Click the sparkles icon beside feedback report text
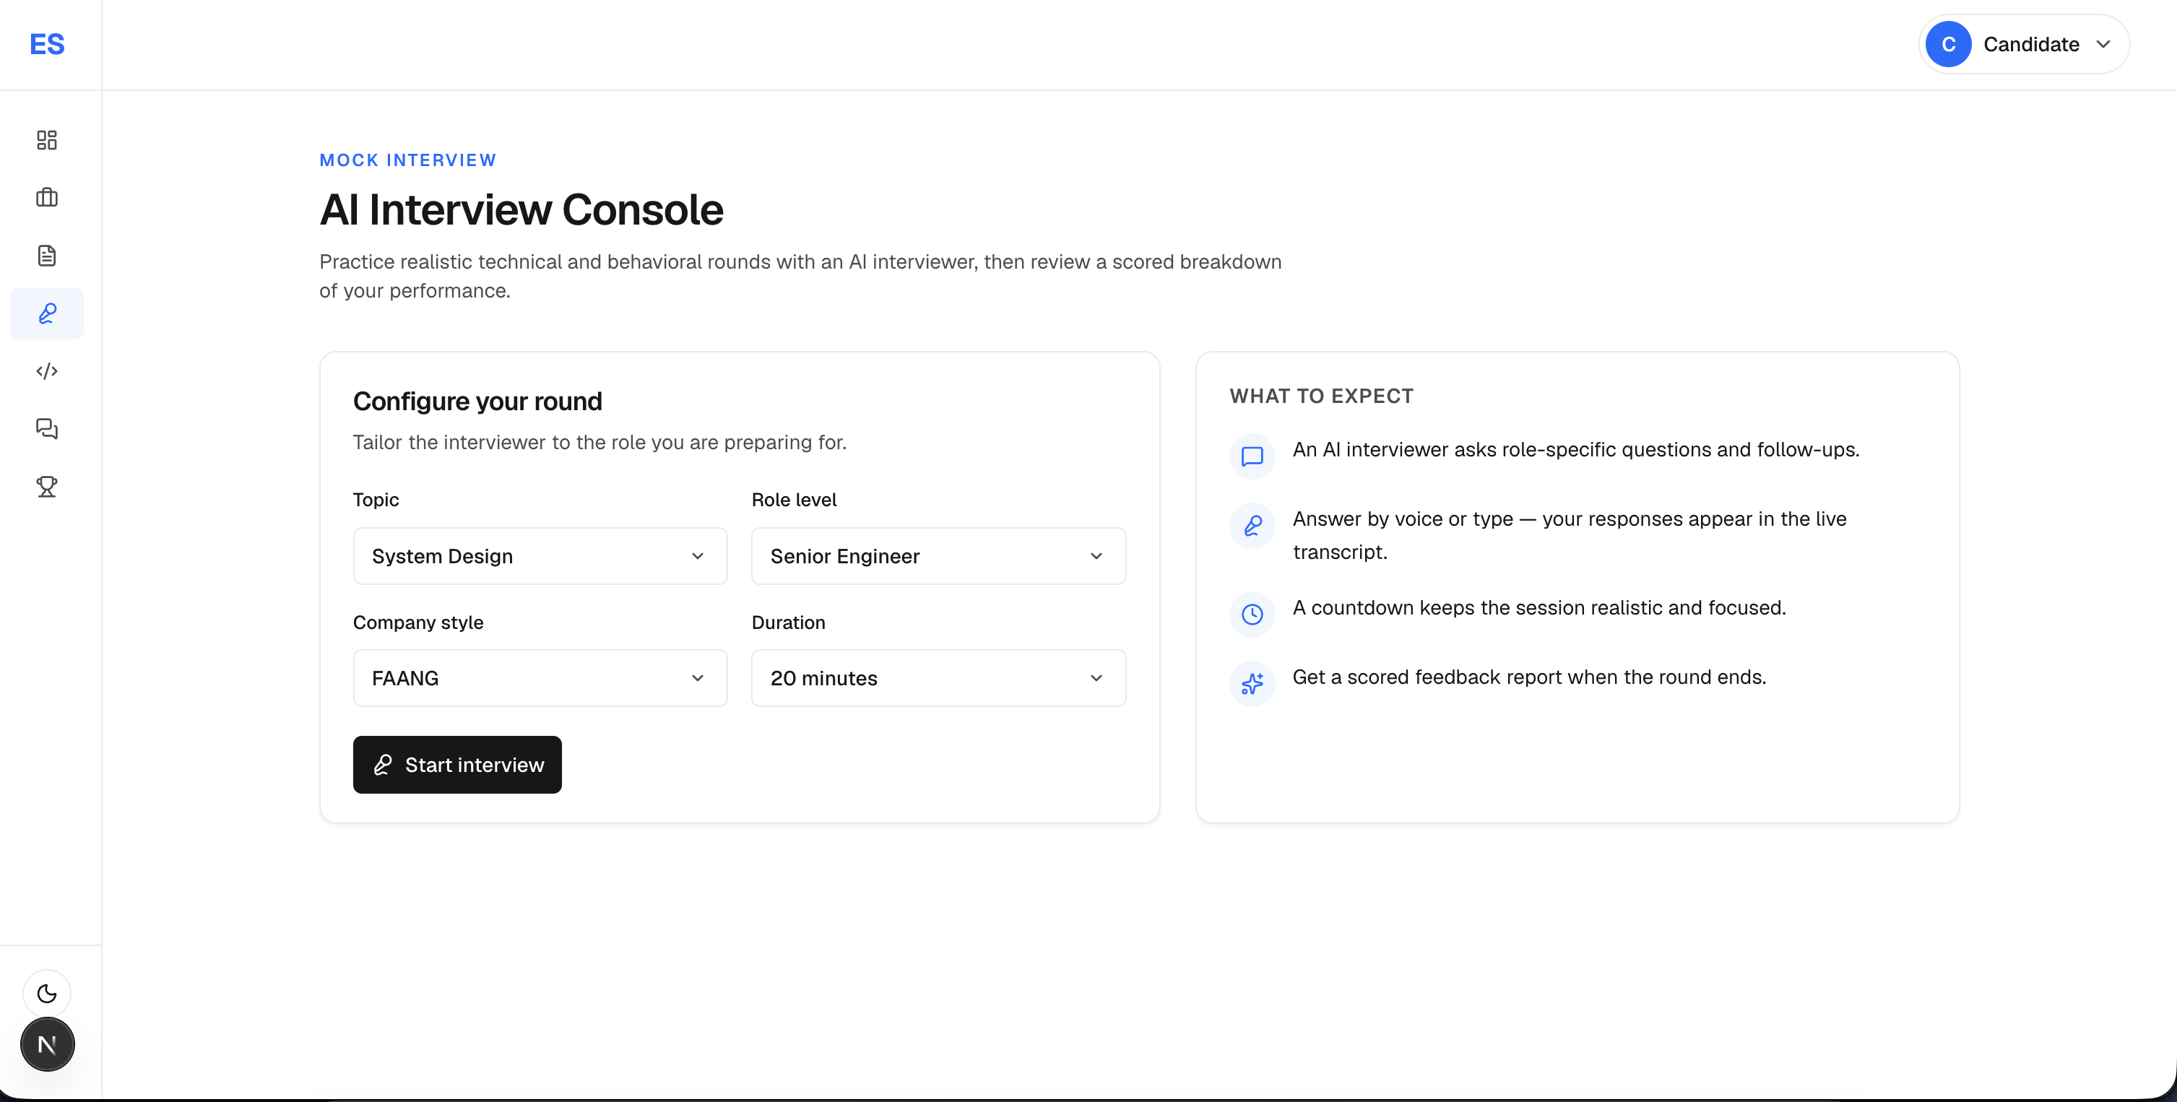 (1252, 684)
